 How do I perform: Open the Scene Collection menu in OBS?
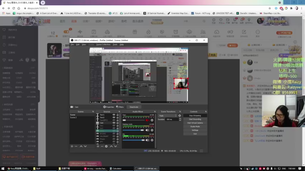pos(103,44)
